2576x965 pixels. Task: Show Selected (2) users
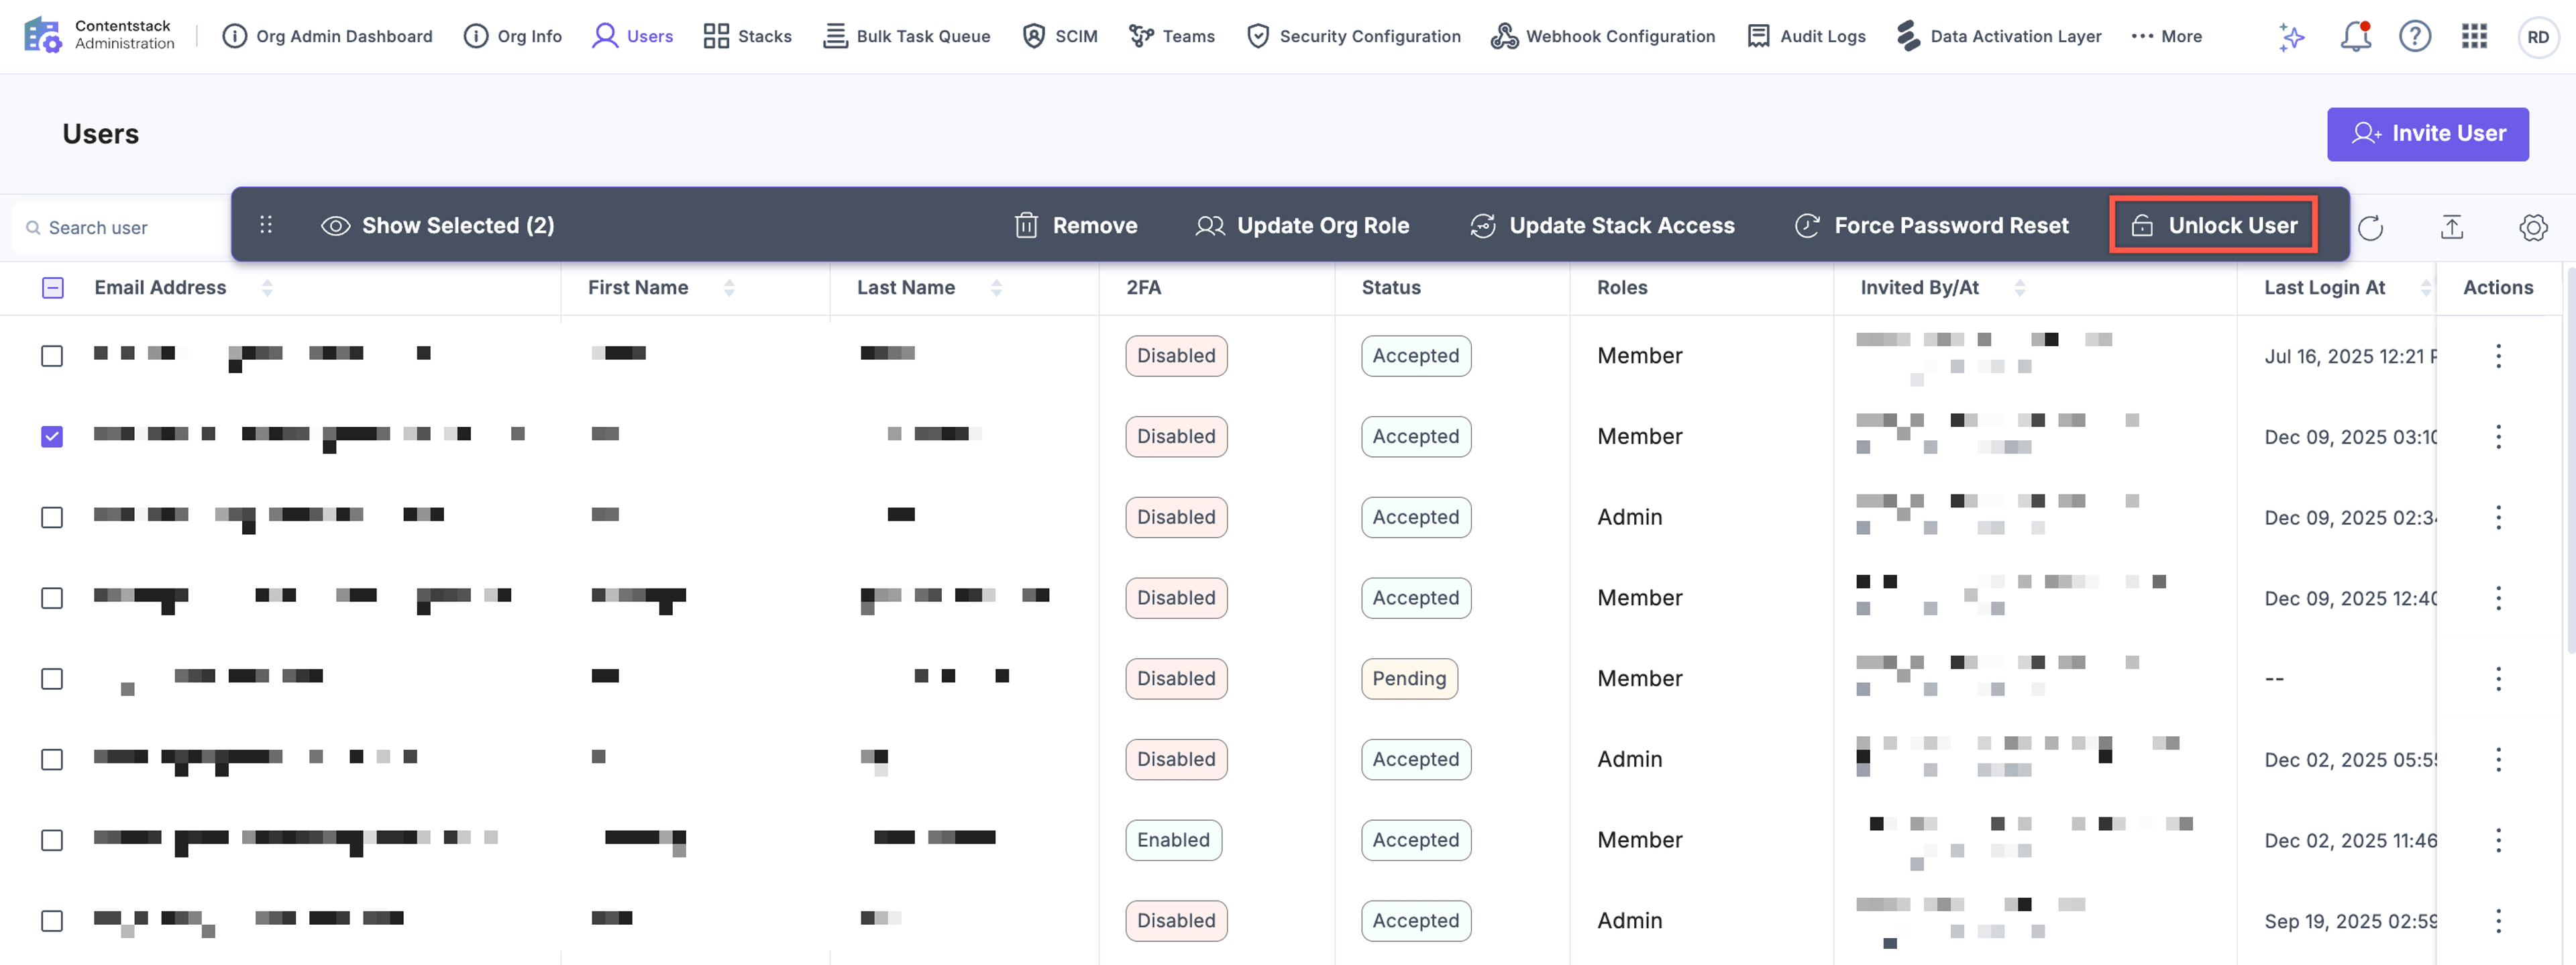437,226
